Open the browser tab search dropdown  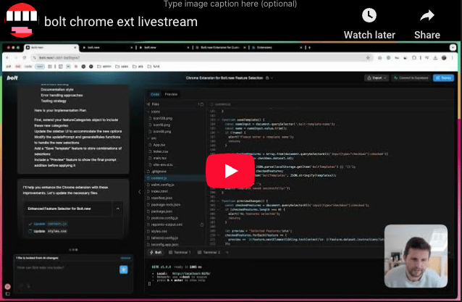tap(453, 47)
